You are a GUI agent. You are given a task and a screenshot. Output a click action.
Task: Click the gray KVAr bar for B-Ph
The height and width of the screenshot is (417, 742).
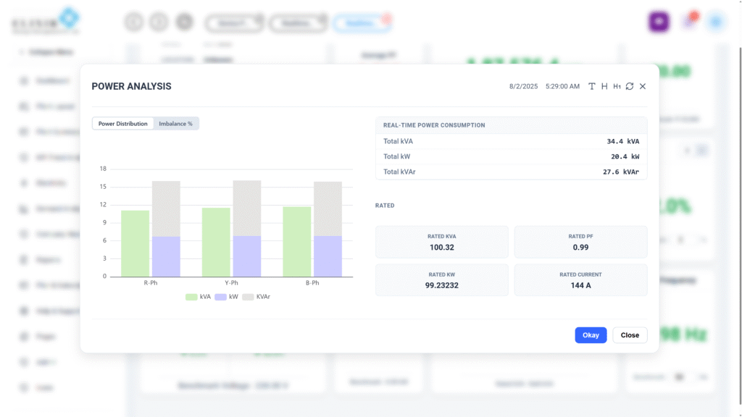click(x=328, y=208)
